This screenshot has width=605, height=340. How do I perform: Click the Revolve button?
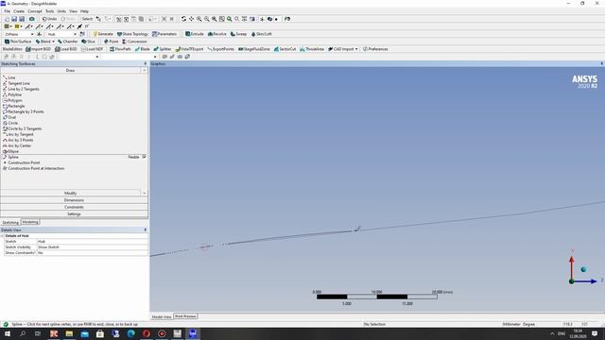tap(217, 34)
